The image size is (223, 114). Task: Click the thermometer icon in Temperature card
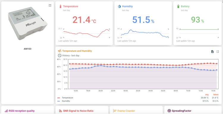click(60, 7)
